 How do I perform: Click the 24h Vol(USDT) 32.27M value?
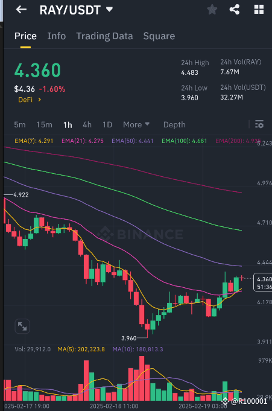[x=232, y=97]
